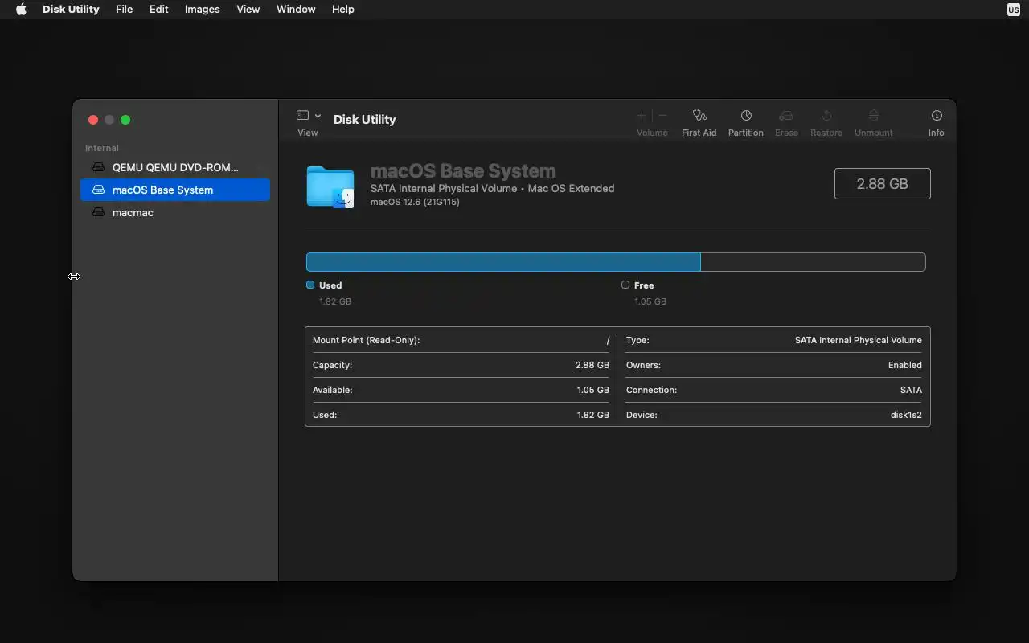Select macmac volume in sidebar
Viewport: 1029px width, 643px height.
coord(175,212)
